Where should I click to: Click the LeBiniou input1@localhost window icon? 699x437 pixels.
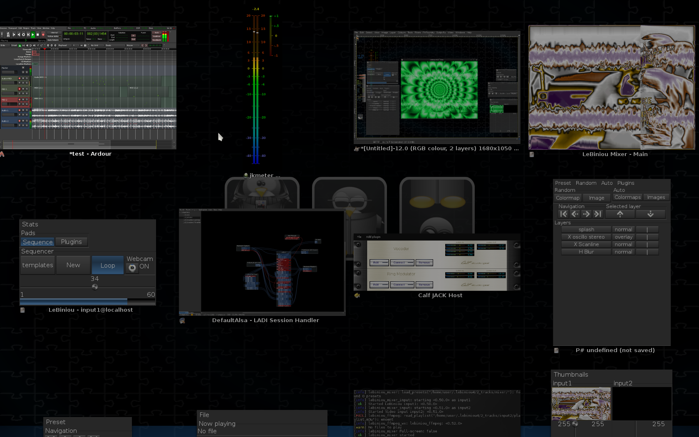(22, 310)
